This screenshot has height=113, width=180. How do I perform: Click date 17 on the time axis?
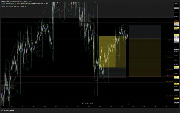click(x=78, y=107)
